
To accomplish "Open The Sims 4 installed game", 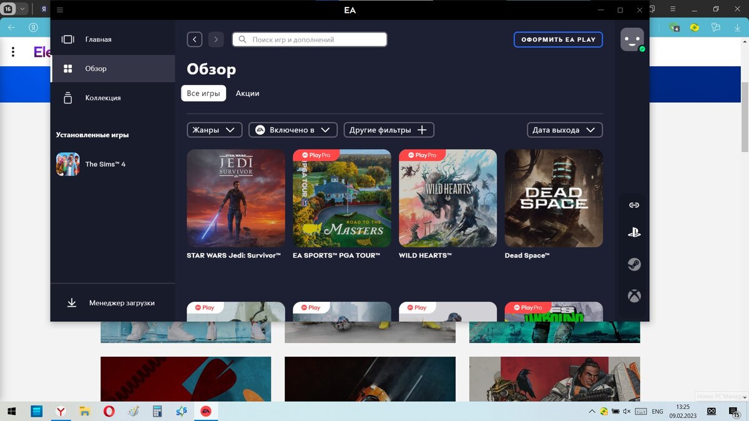I will (113, 164).
